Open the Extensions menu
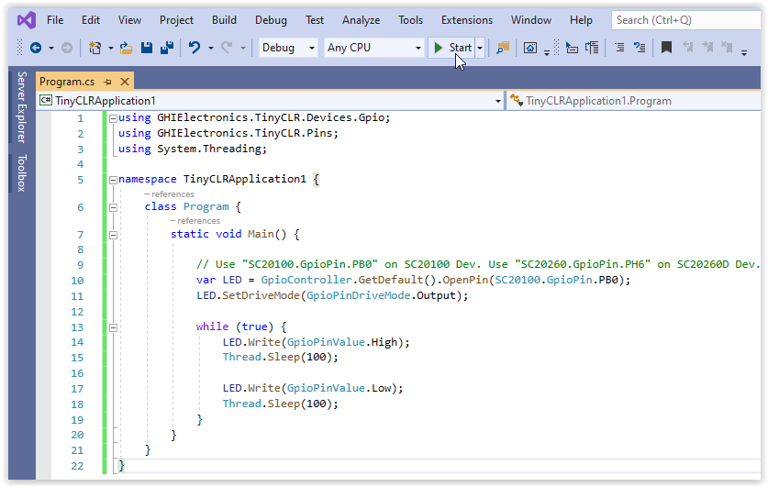Screen dimensions: 768x487 coord(467,20)
